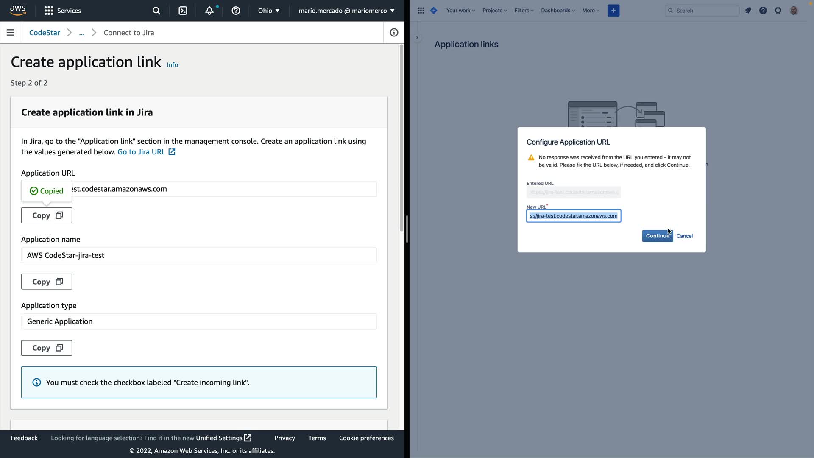Open AWS help question mark icon
Screen dimensions: 814x458
(x=236, y=11)
